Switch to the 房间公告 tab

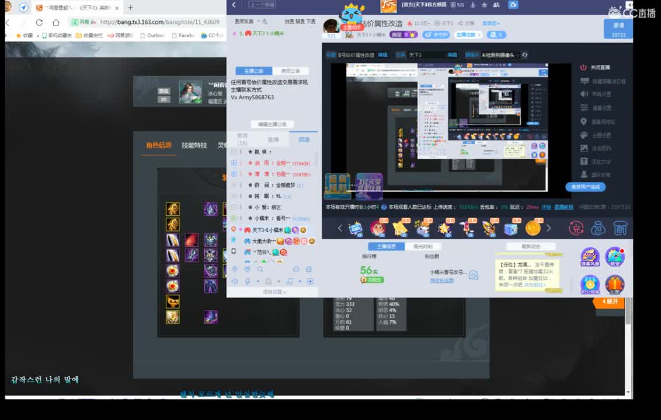tap(290, 71)
